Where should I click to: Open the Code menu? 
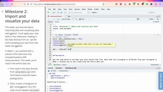tap(60, 9)
